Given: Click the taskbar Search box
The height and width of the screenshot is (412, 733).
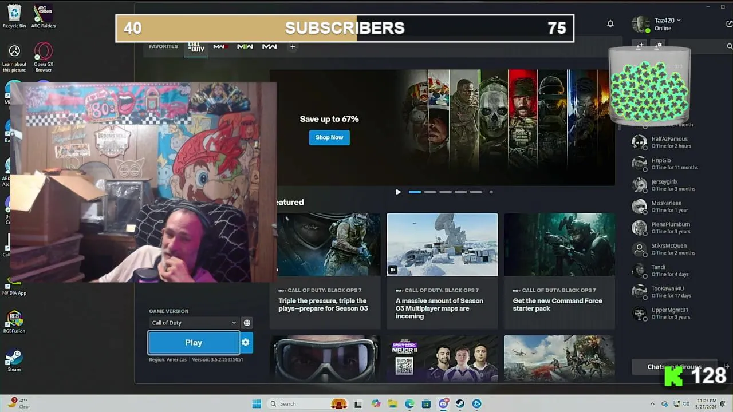Looking at the screenshot, I should pyautogui.click(x=308, y=404).
